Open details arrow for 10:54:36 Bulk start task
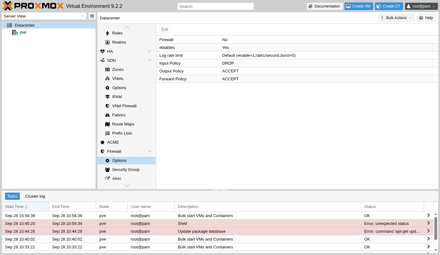 point(428,215)
